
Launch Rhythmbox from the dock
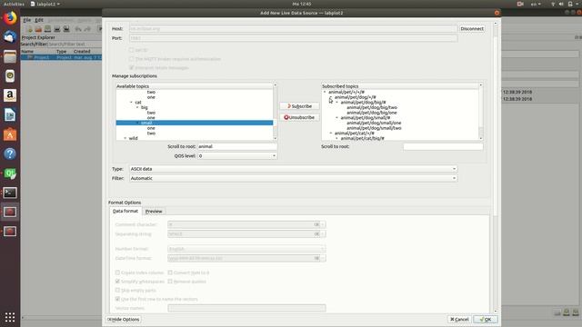point(10,75)
